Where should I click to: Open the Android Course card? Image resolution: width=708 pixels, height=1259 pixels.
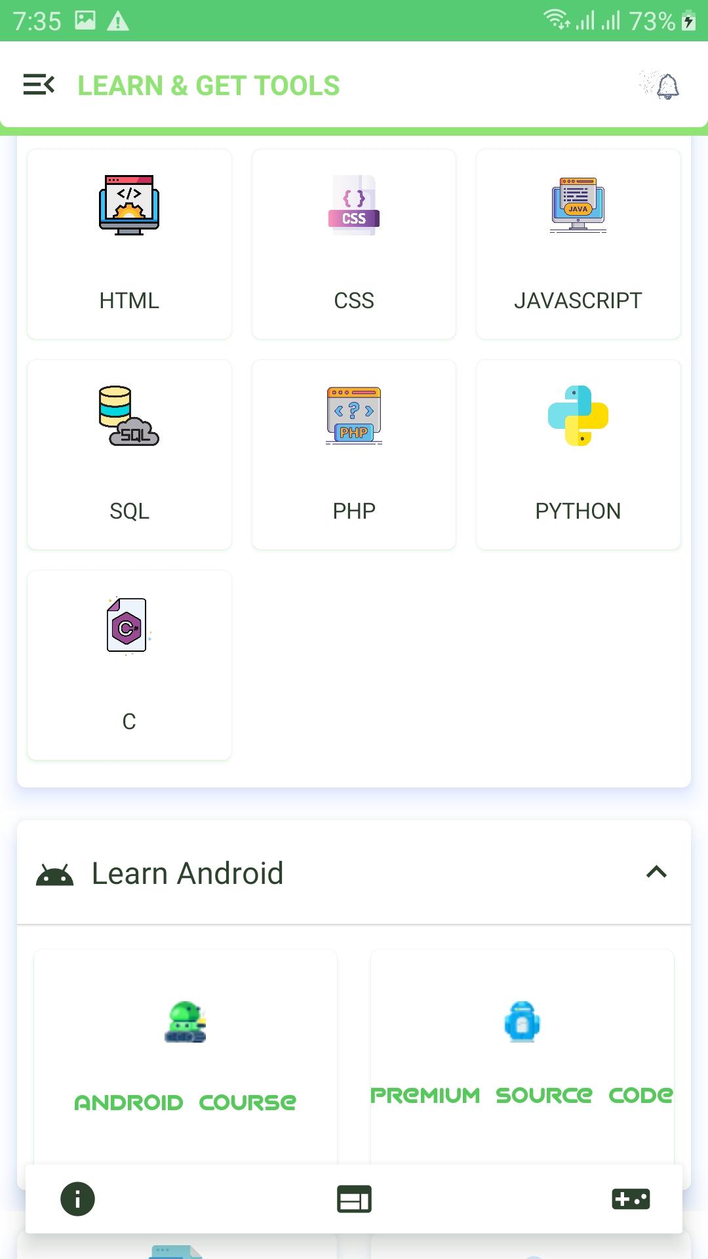coord(186,1062)
